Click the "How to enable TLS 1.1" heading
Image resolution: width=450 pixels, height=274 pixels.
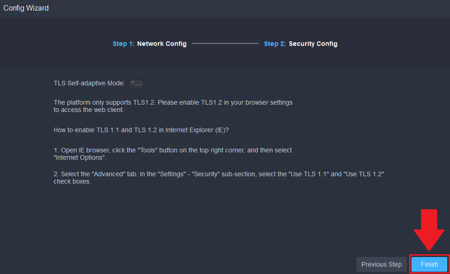click(141, 130)
